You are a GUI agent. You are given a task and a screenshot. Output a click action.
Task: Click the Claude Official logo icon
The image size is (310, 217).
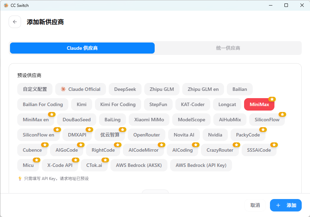point(63,89)
